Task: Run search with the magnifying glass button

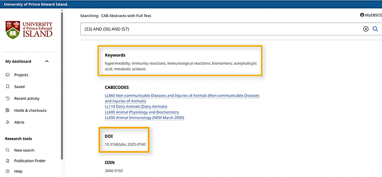Action: coord(376,29)
